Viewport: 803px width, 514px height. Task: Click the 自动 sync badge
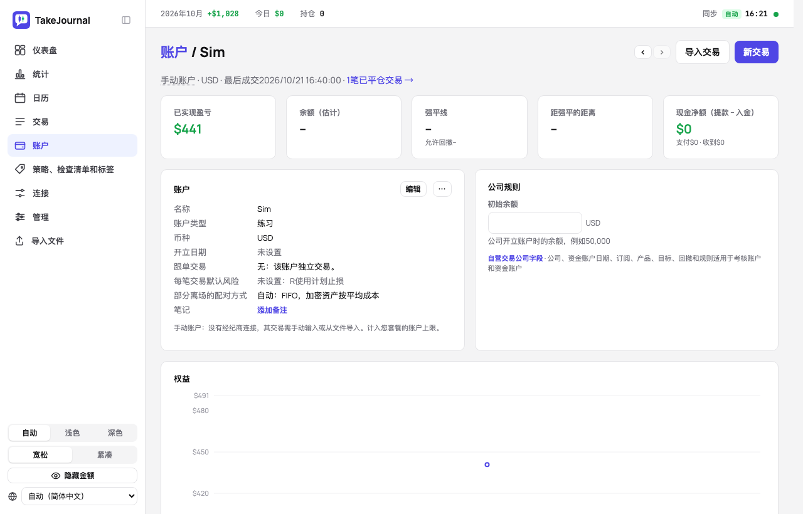pos(731,14)
